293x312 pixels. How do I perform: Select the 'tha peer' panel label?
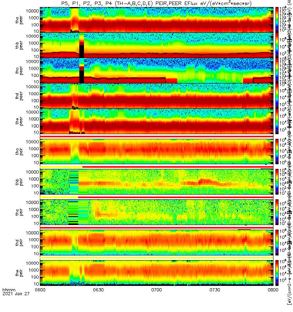click(19, 20)
